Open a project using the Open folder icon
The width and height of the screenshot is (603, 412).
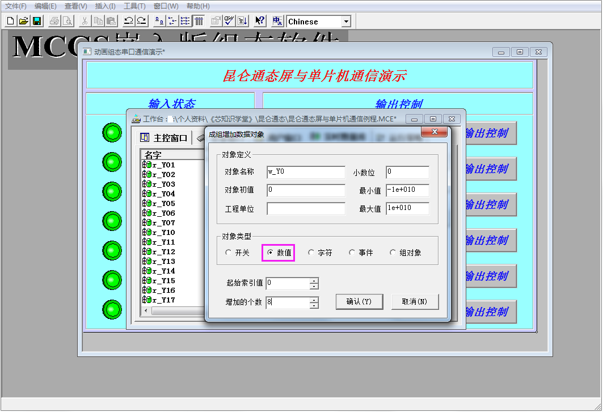tap(23, 20)
